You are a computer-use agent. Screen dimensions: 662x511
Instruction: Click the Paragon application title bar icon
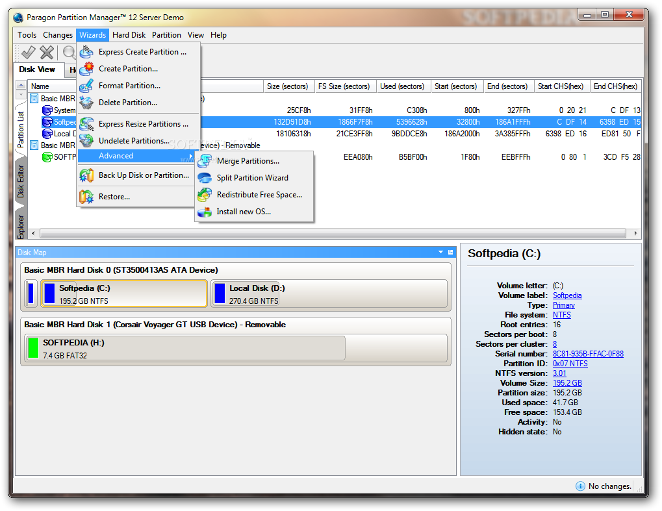(x=18, y=18)
